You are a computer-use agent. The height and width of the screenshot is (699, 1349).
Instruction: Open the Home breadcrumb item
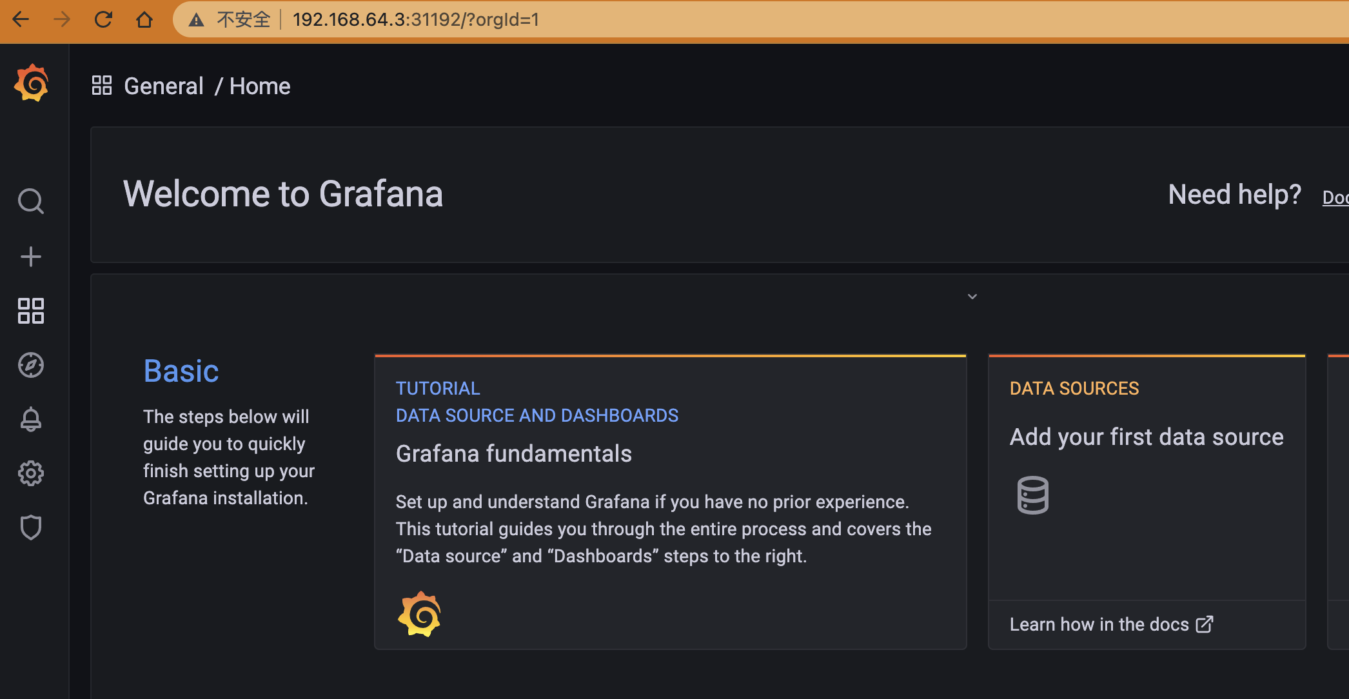click(260, 86)
